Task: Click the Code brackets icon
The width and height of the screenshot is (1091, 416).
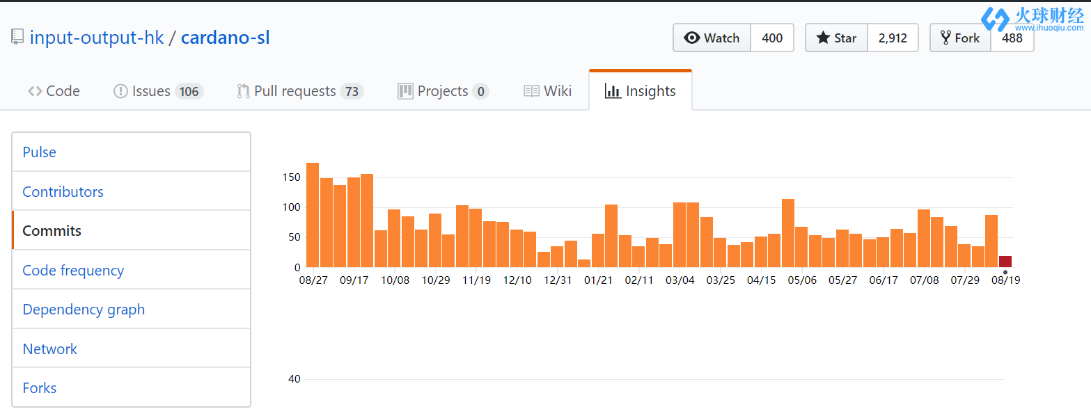Action: pos(35,91)
